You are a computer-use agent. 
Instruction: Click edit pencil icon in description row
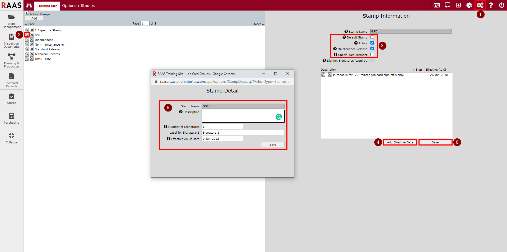[323, 75]
